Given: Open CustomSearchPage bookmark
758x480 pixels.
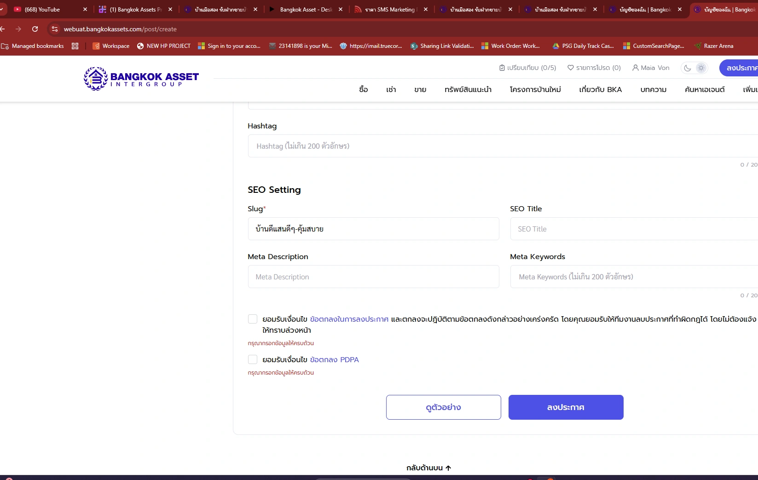Looking at the screenshot, I should (x=654, y=46).
